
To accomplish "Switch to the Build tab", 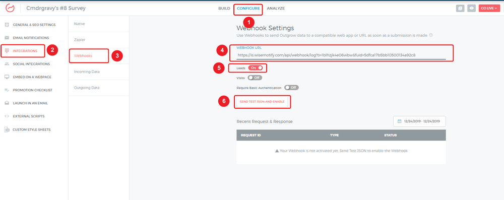I will pos(224,9).
